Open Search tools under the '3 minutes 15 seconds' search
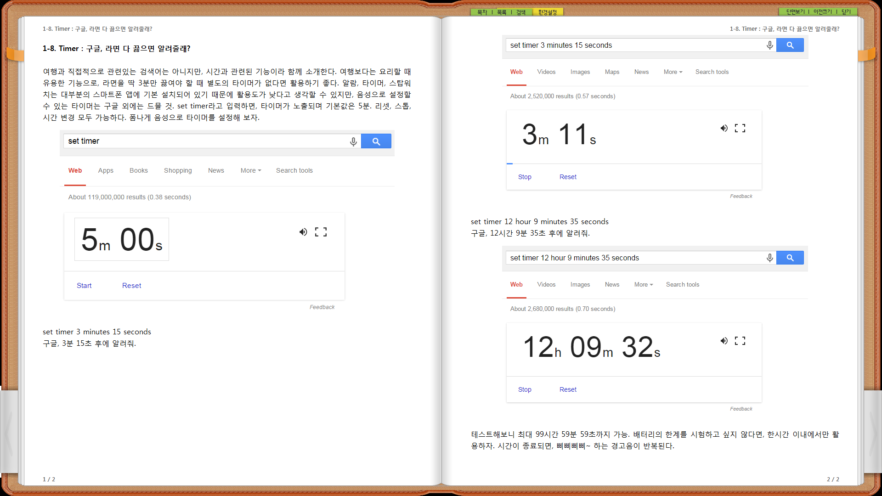882x496 pixels. 712,72
